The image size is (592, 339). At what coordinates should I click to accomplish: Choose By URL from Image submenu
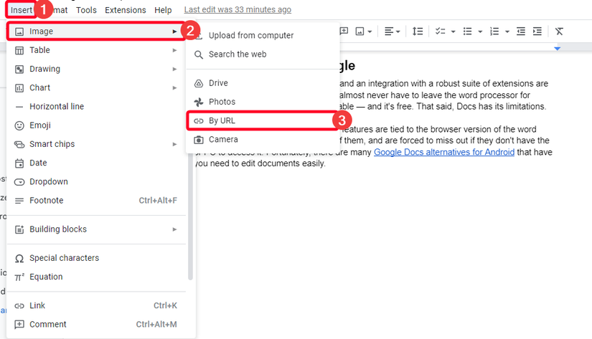coord(222,120)
